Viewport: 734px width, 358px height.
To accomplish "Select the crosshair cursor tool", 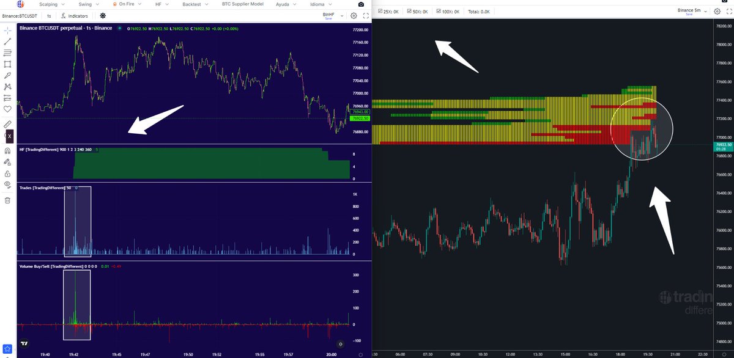I will (8, 29).
